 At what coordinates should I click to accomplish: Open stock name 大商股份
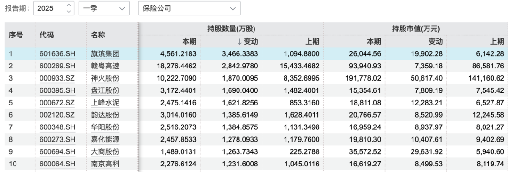[105, 152]
